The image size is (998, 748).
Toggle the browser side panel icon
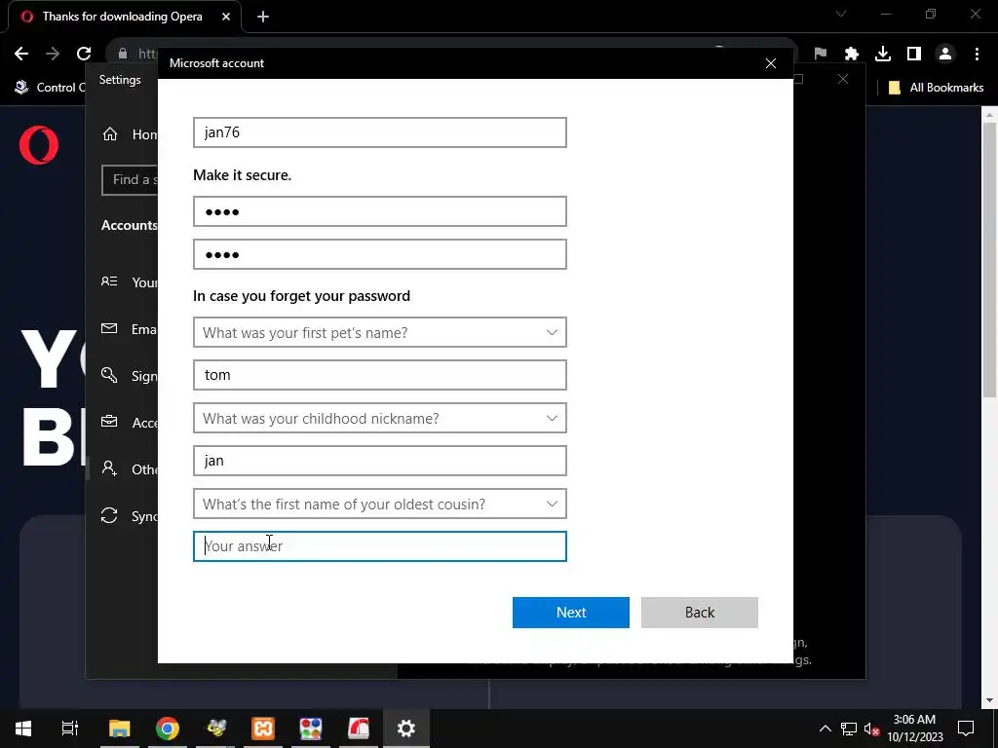[x=914, y=55]
